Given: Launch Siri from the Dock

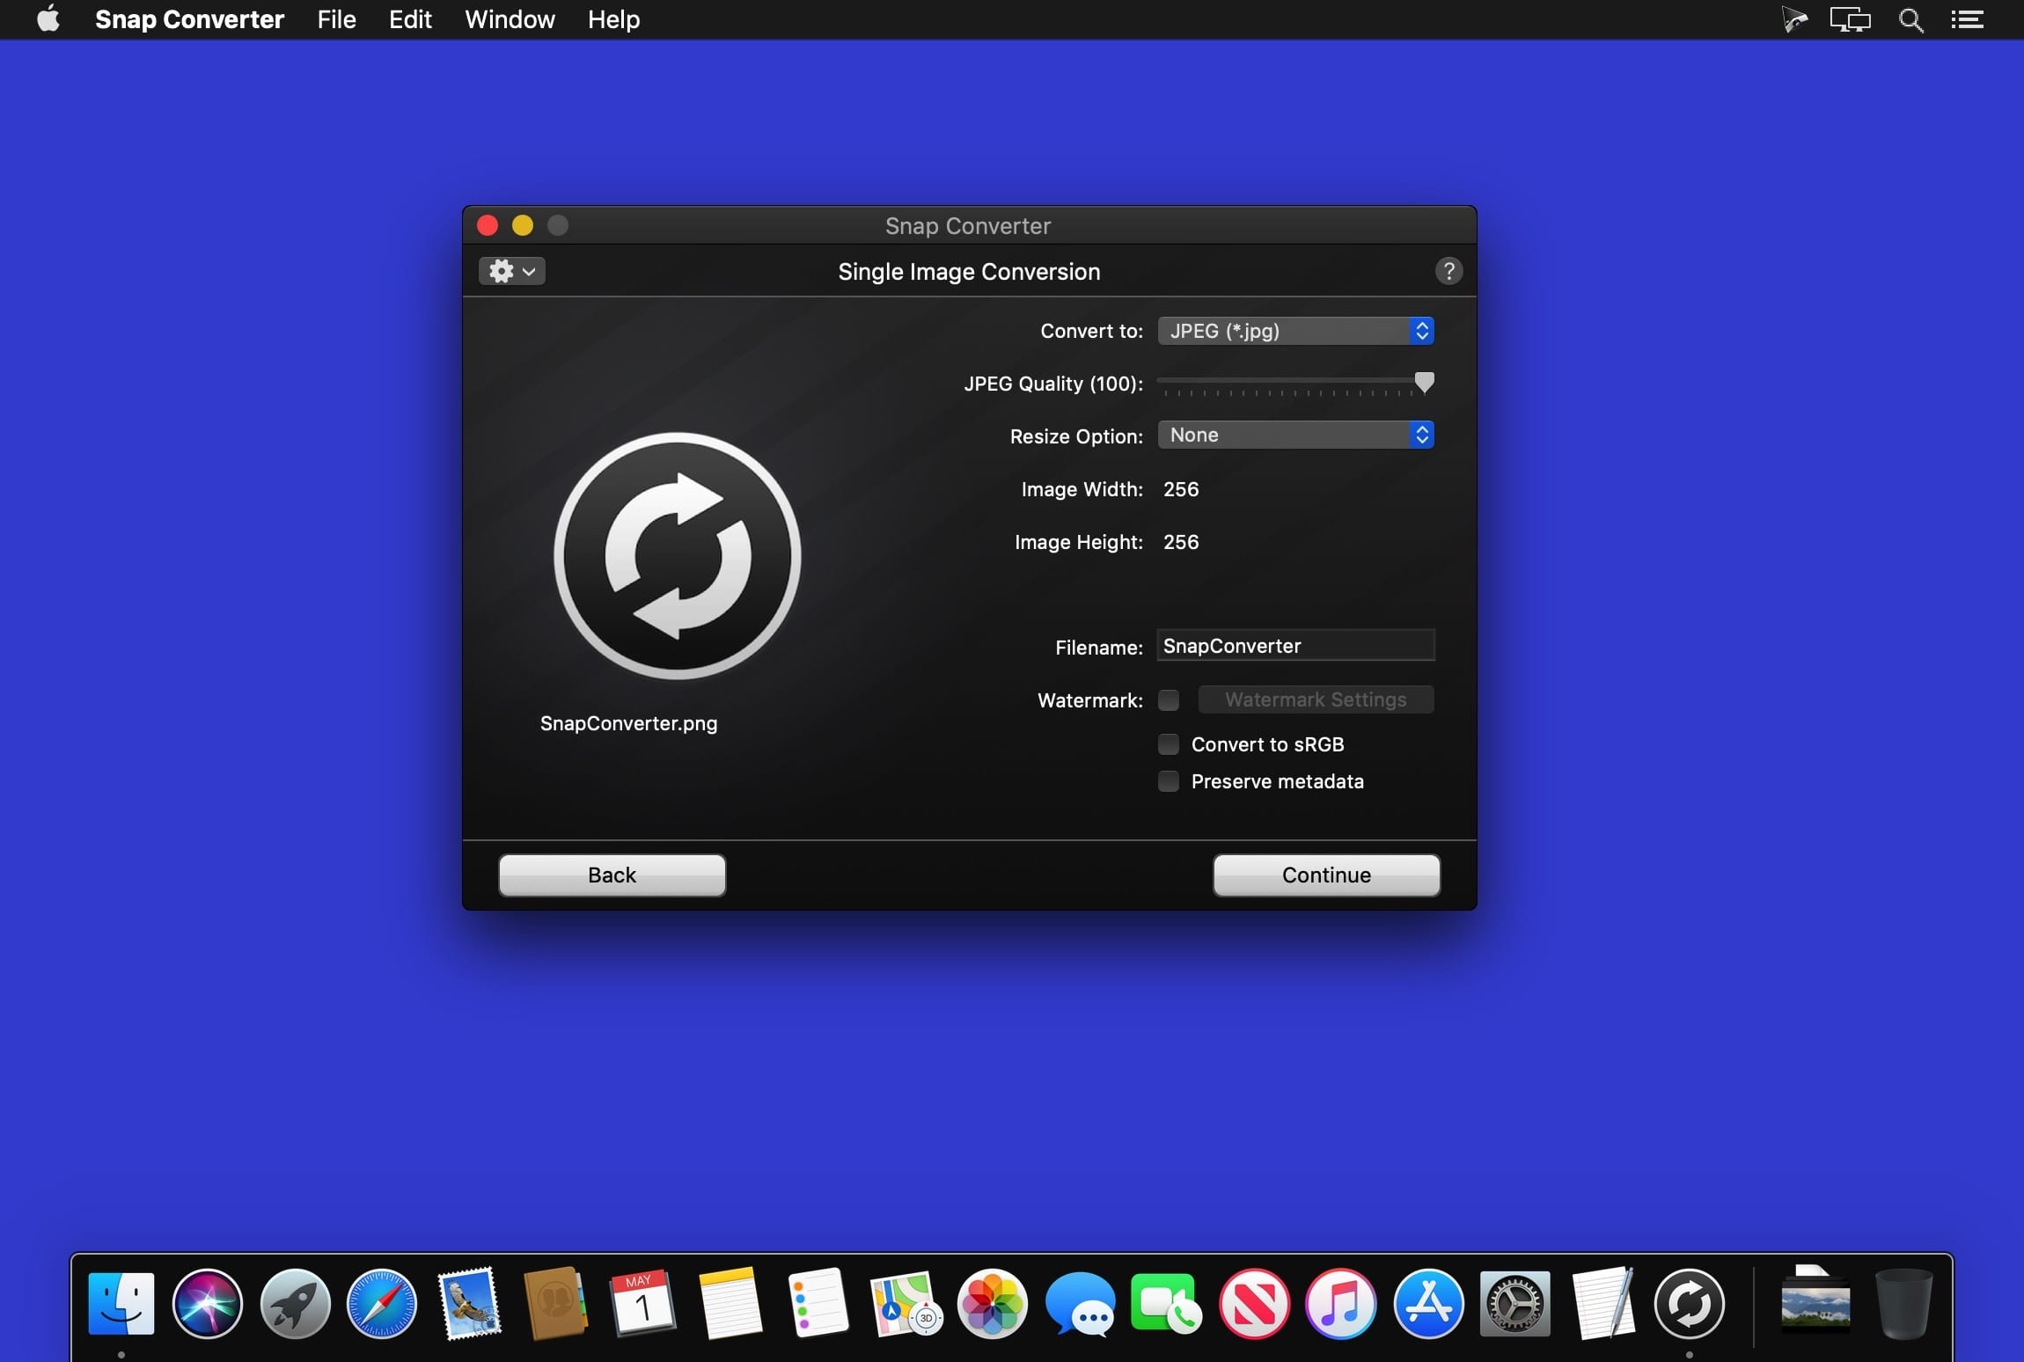Looking at the screenshot, I should pos(208,1304).
